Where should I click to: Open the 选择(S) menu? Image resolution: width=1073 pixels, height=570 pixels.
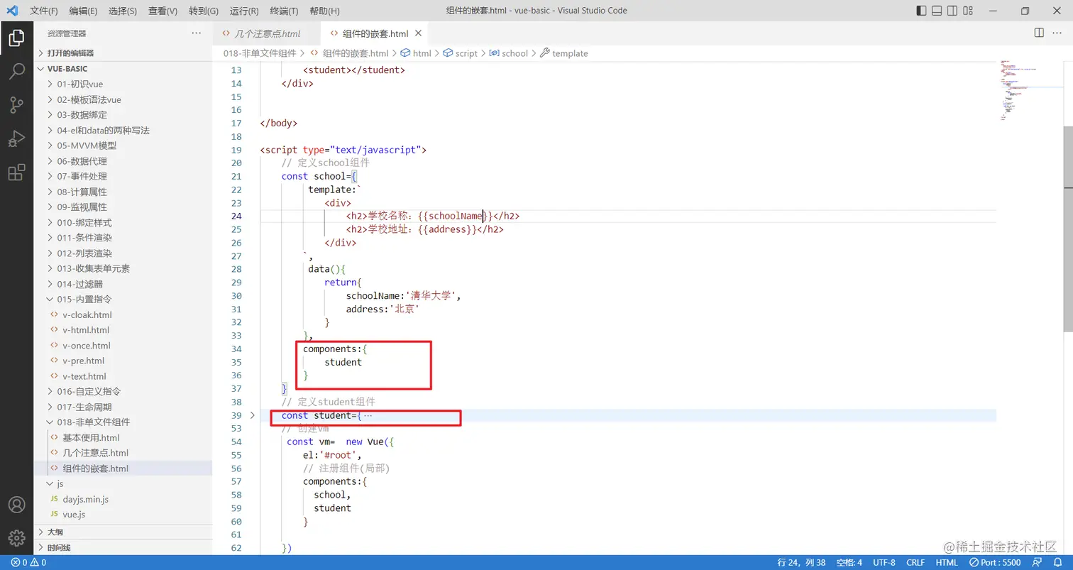123,11
